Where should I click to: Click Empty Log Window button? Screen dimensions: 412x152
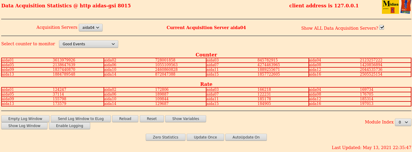(x=25, y=119)
